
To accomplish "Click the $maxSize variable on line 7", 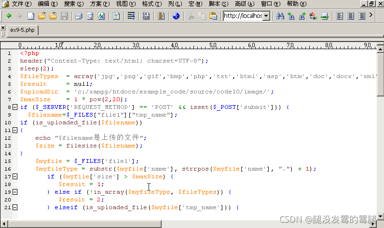I will pos(35,99).
